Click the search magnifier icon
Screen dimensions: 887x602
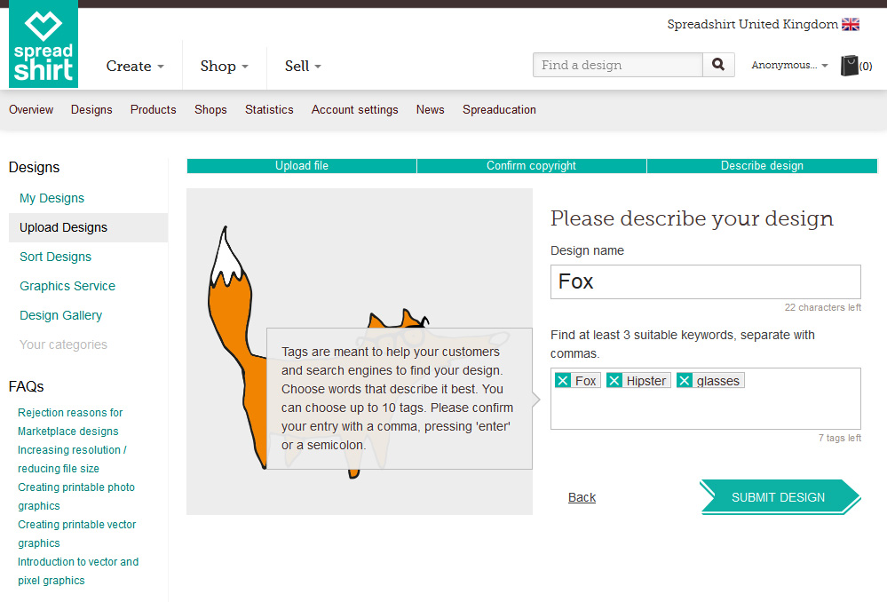pyautogui.click(x=718, y=65)
